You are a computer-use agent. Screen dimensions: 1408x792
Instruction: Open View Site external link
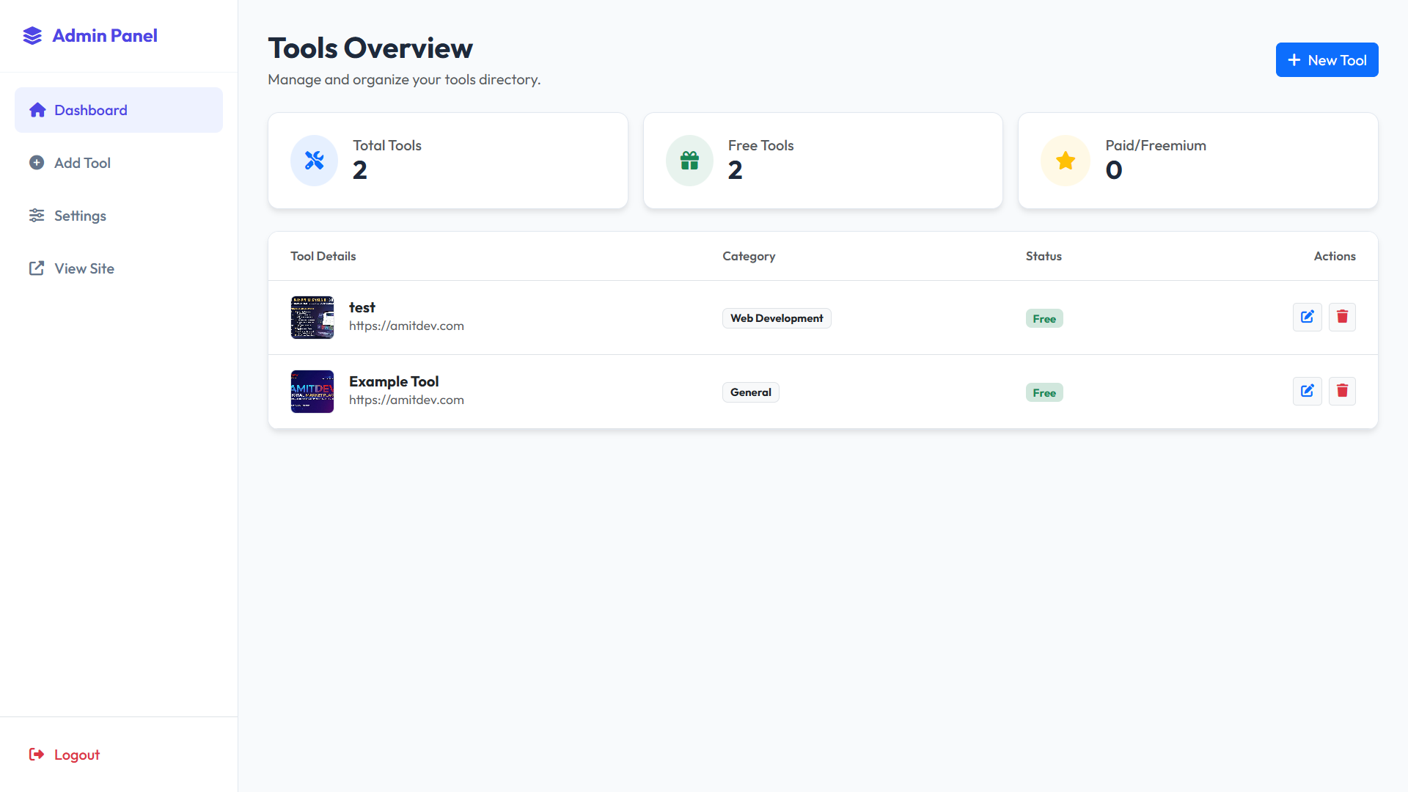[x=84, y=268]
